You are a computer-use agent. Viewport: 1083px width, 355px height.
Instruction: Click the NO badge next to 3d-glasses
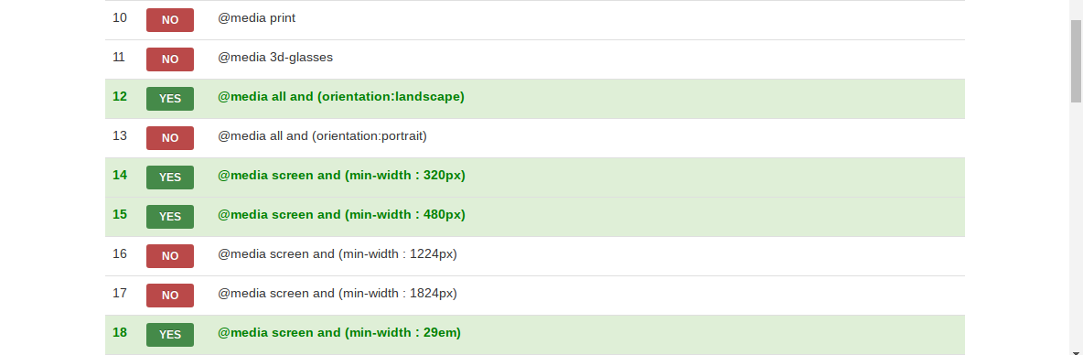[170, 59]
